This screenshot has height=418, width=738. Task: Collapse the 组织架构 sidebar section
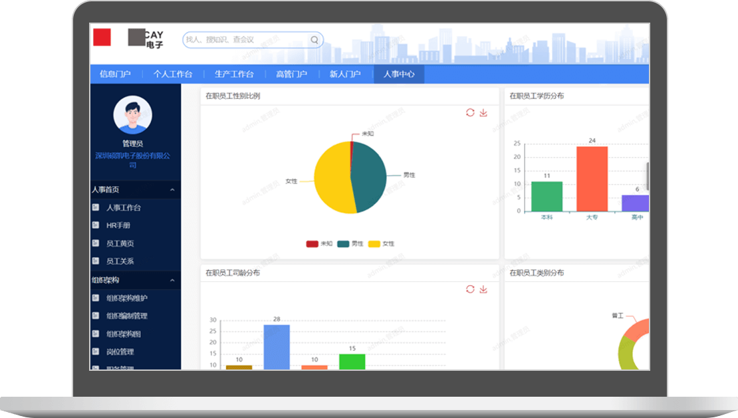click(x=172, y=281)
